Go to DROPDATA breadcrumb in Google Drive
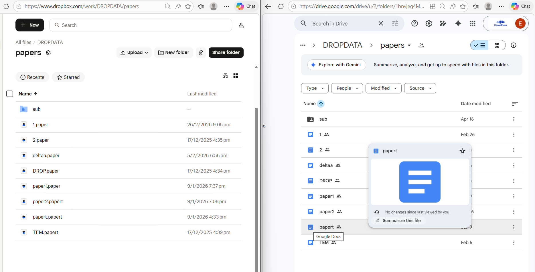This screenshot has height=272, width=535. point(342,45)
